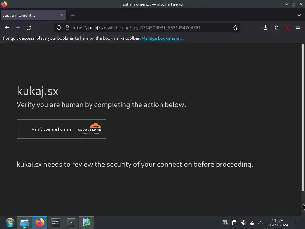The image size is (305, 229).
Task: Click the Verify you are human widget
Action: click(61, 129)
